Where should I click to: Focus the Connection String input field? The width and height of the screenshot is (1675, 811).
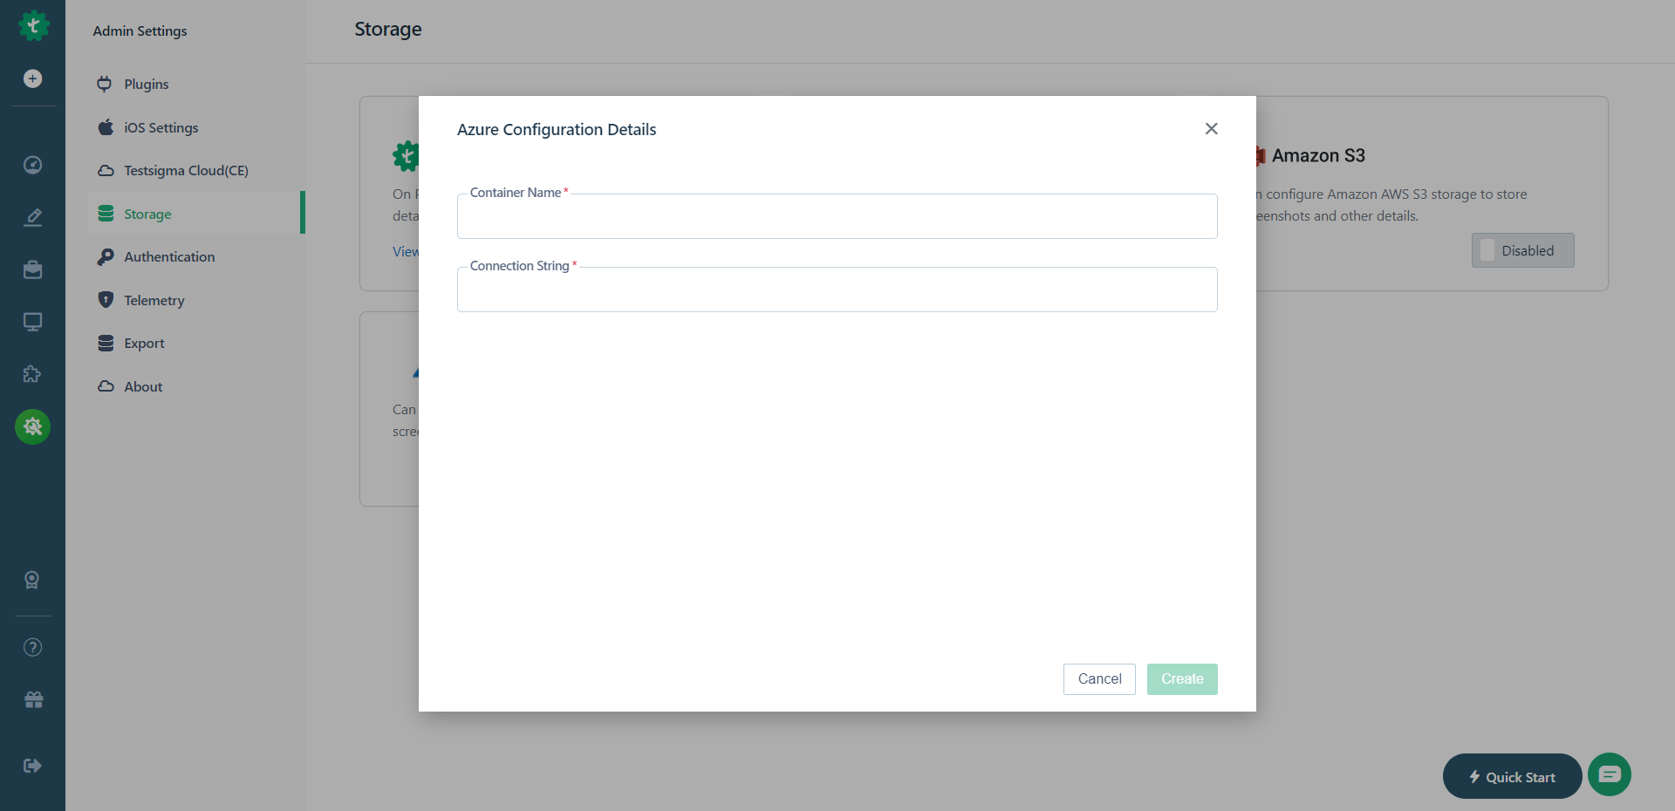tap(837, 290)
